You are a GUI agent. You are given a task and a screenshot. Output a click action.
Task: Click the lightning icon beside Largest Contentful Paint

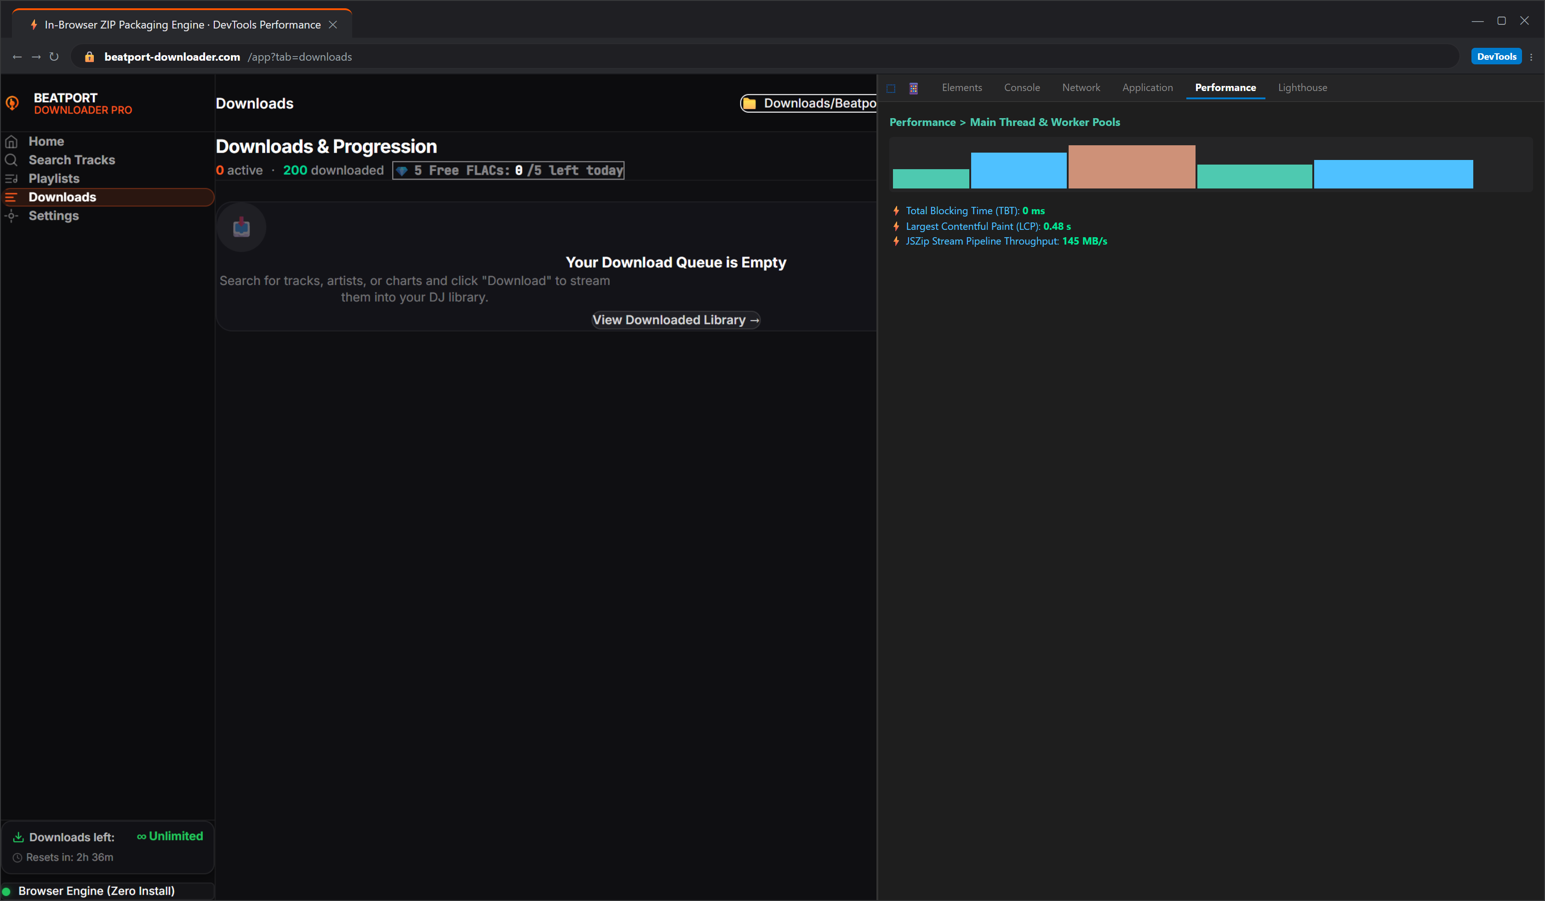(896, 226)
